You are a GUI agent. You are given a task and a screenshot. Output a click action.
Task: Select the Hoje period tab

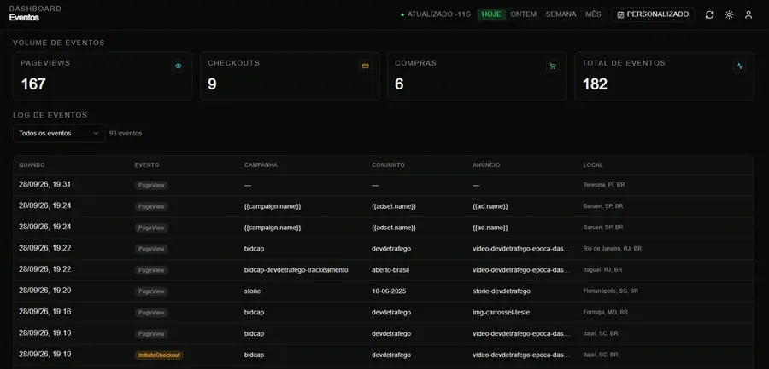[491, 14]
